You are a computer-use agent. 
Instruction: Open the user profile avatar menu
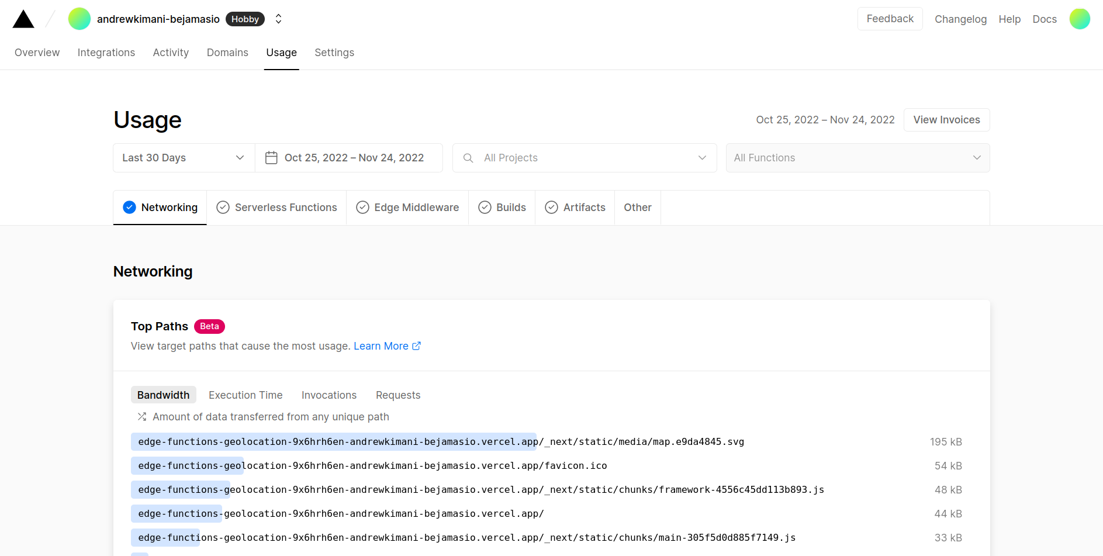tap(1080, 19)
